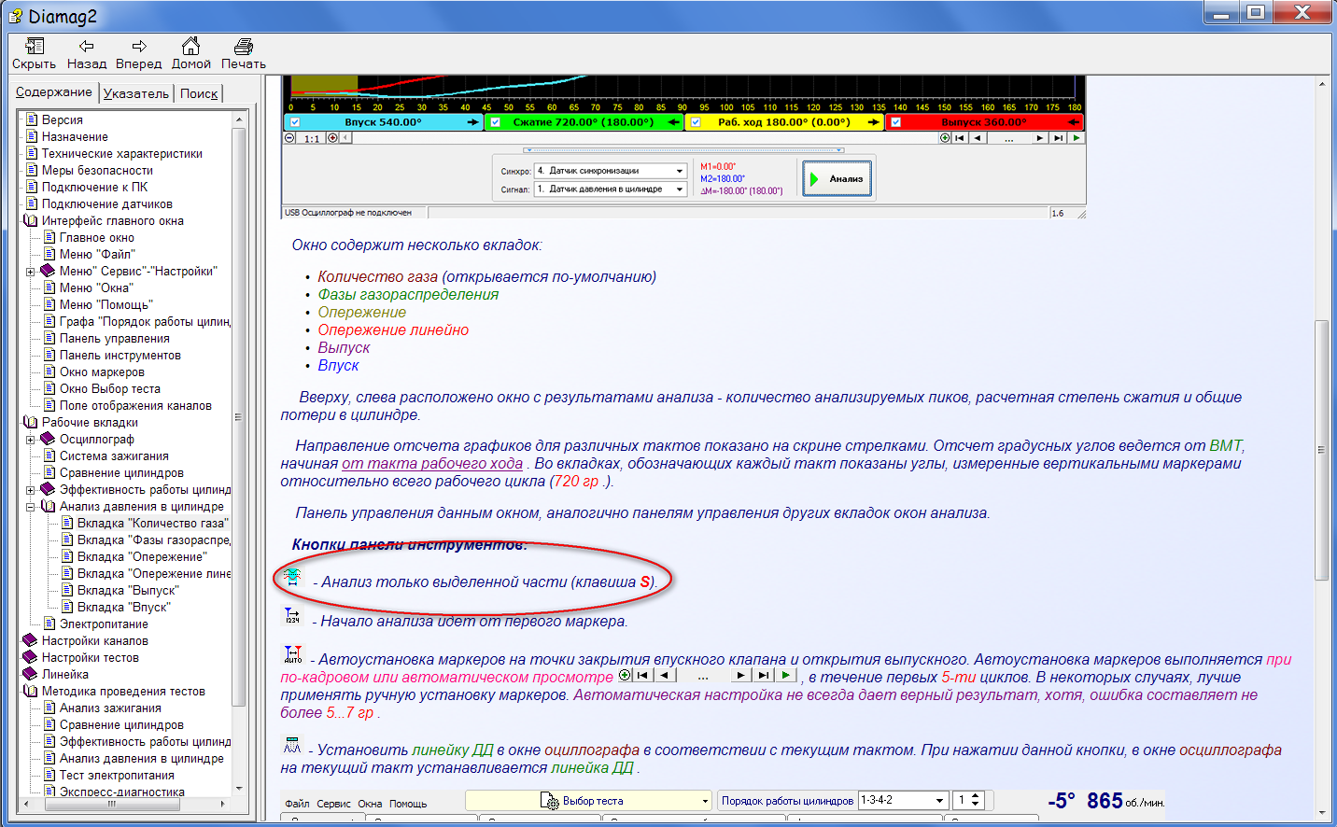Open the Выбор теста dropdown arrow
This screenshot has width=1337, height=827.
(x=706, y=801)
